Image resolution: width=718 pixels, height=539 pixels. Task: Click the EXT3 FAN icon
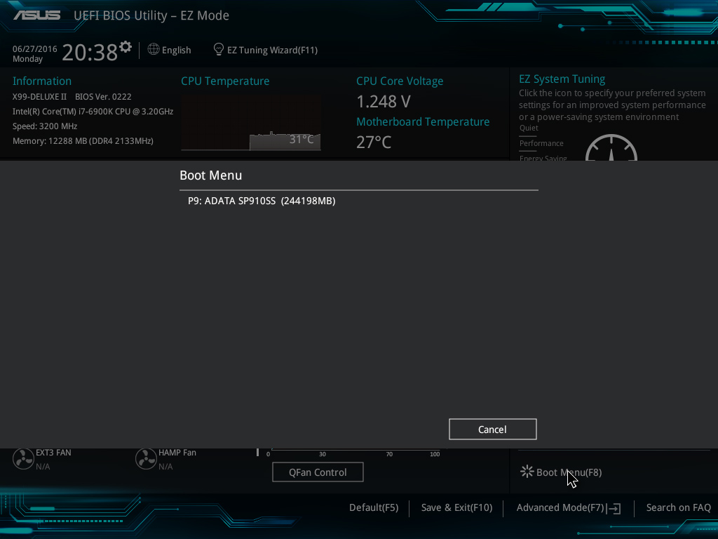[23, 459]
